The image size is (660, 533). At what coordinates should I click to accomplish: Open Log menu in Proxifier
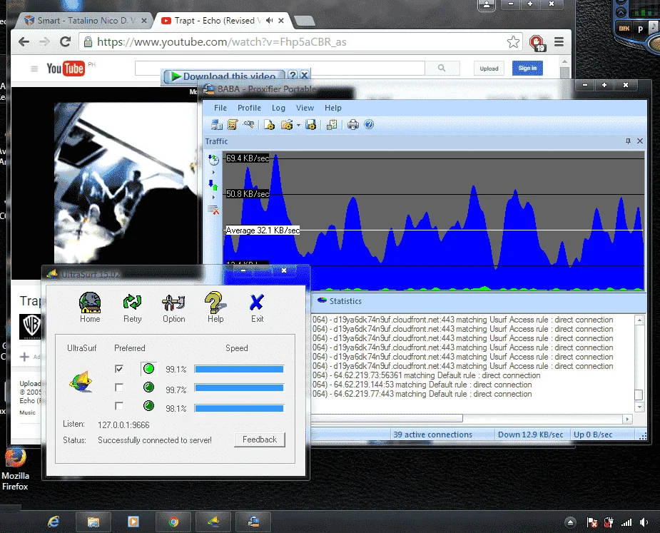point(278,108)
